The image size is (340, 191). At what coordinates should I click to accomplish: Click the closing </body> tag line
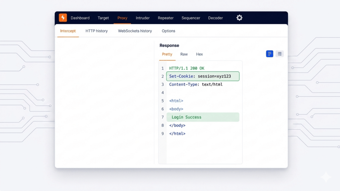click(177, 125)
